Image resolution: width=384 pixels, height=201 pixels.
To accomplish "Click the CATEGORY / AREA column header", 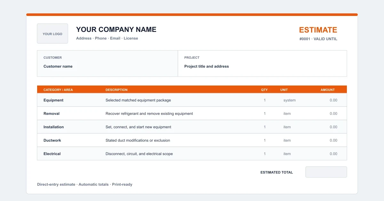I will click(58, 90).
